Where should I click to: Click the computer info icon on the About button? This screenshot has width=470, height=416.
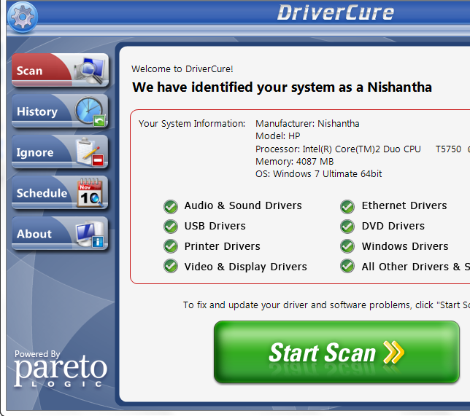tap(90, 234)
